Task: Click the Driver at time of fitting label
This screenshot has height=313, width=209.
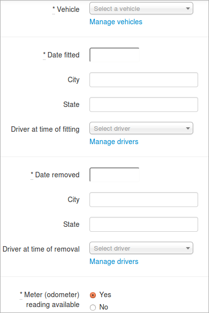Action: click(45, 129)
